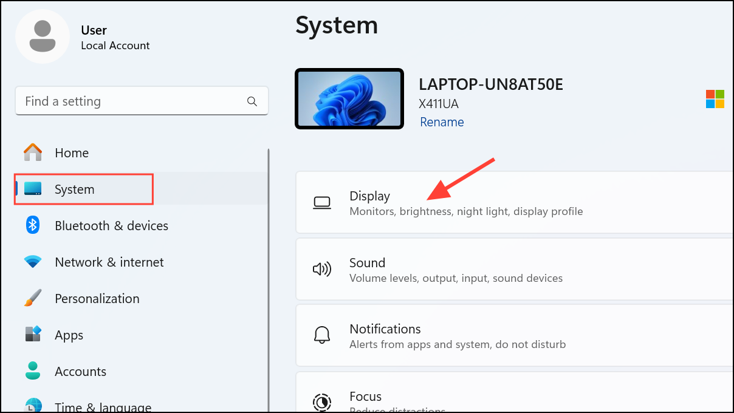
Task: Click the Network & internet Wi-Fi icon
Action: click(32, 262)
